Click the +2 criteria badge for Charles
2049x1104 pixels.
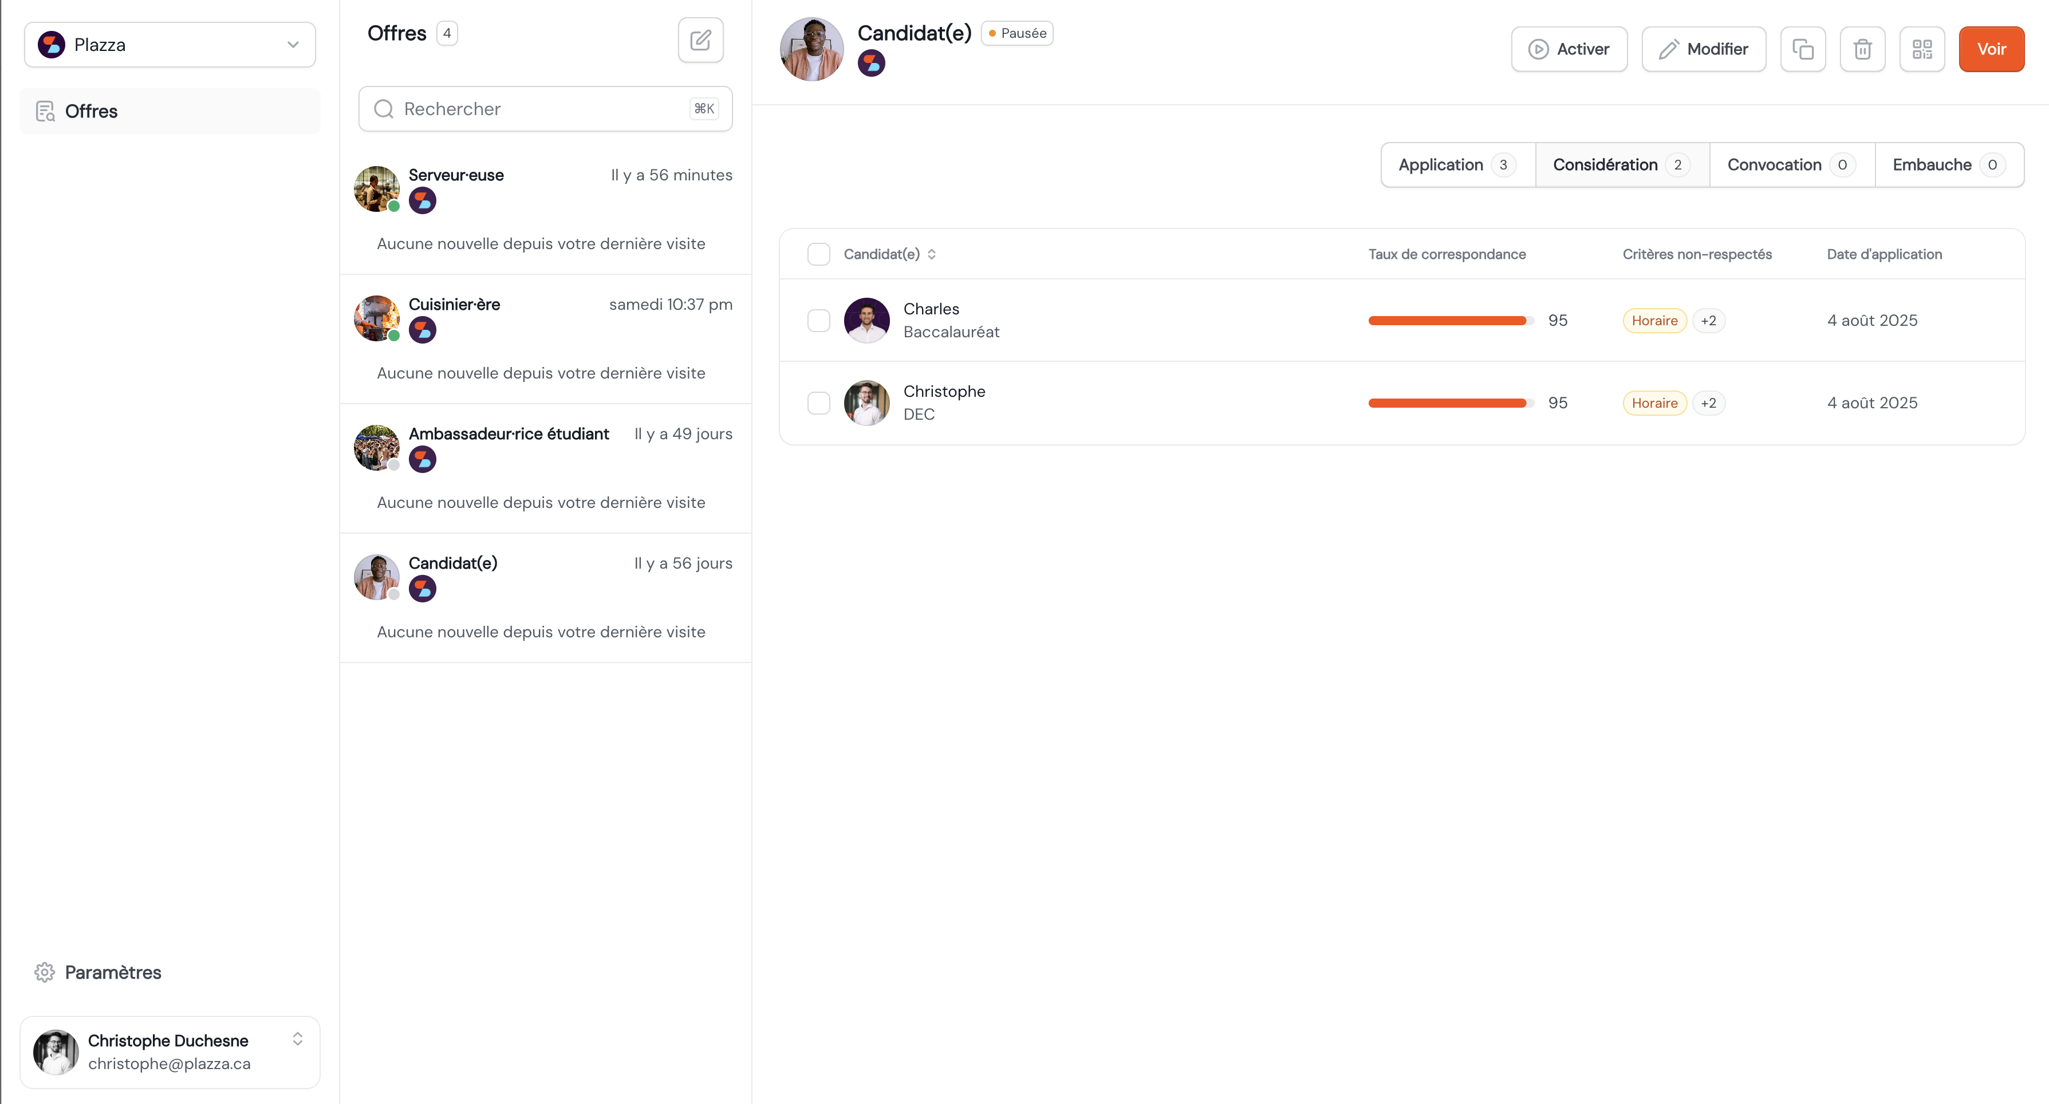[x=1708, y=321]
